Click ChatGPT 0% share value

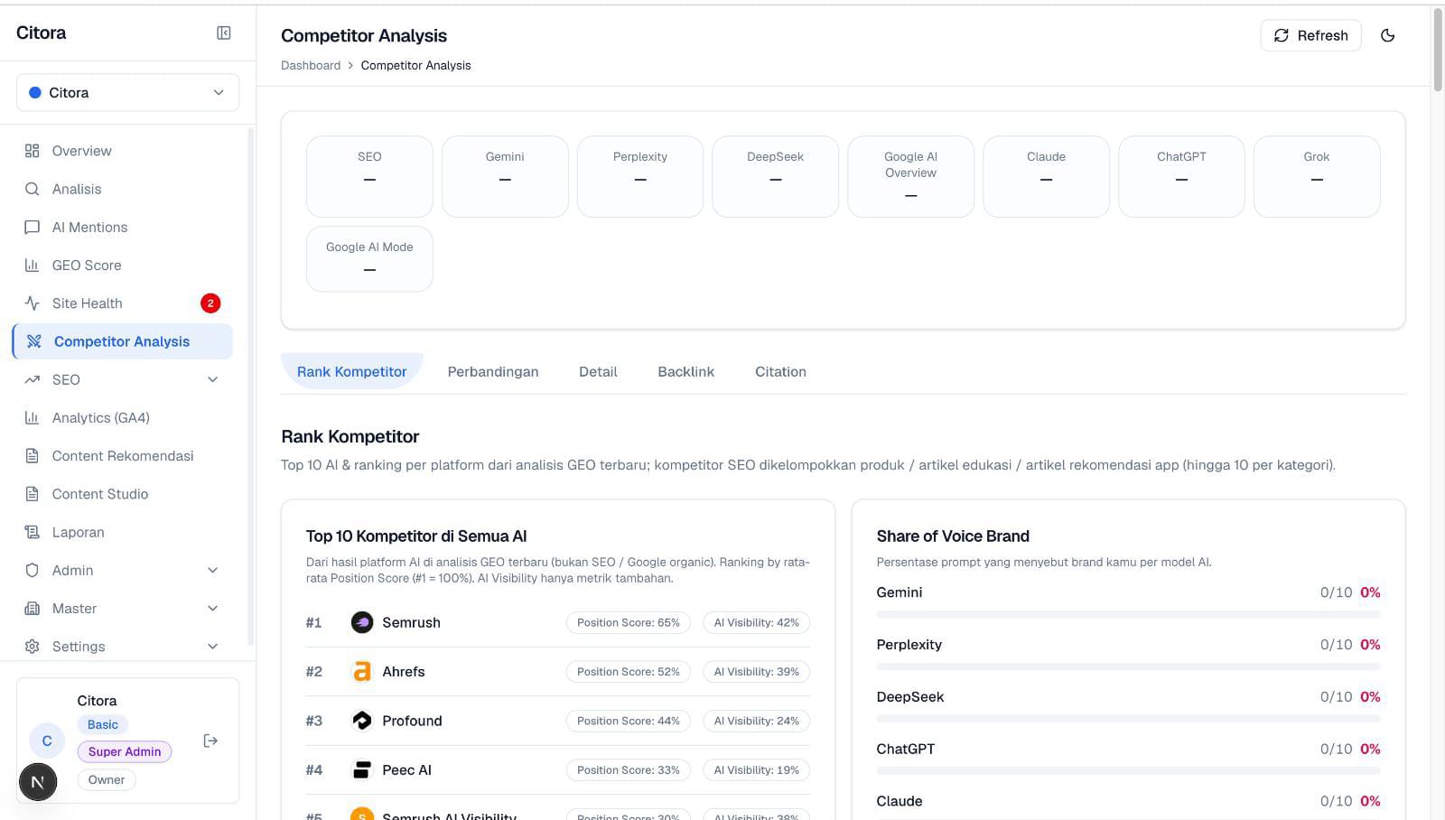point(1370,749)
